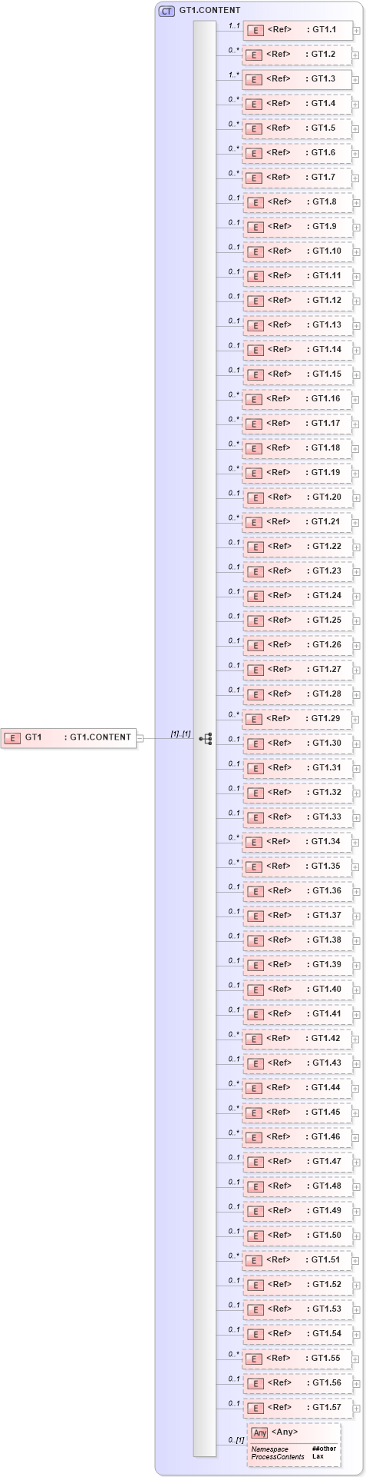Expand the GT1.1 element reference
Image resolution: width=366 pixels, height=1477 pixels.
pos(356,30)
